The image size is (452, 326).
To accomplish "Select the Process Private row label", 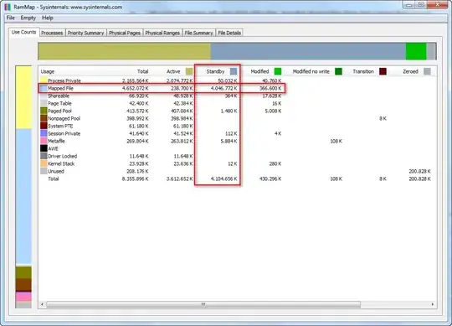I will point(64,80).
